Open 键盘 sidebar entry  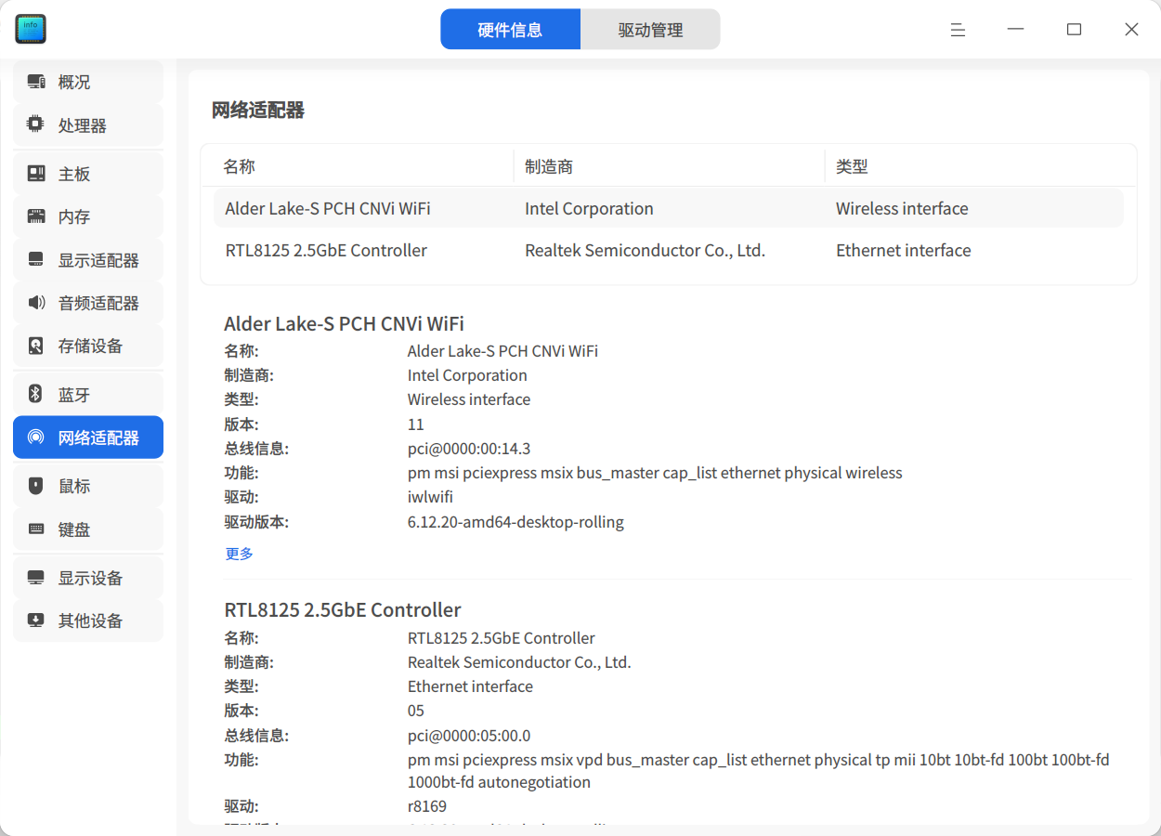[x=88, y=529]
